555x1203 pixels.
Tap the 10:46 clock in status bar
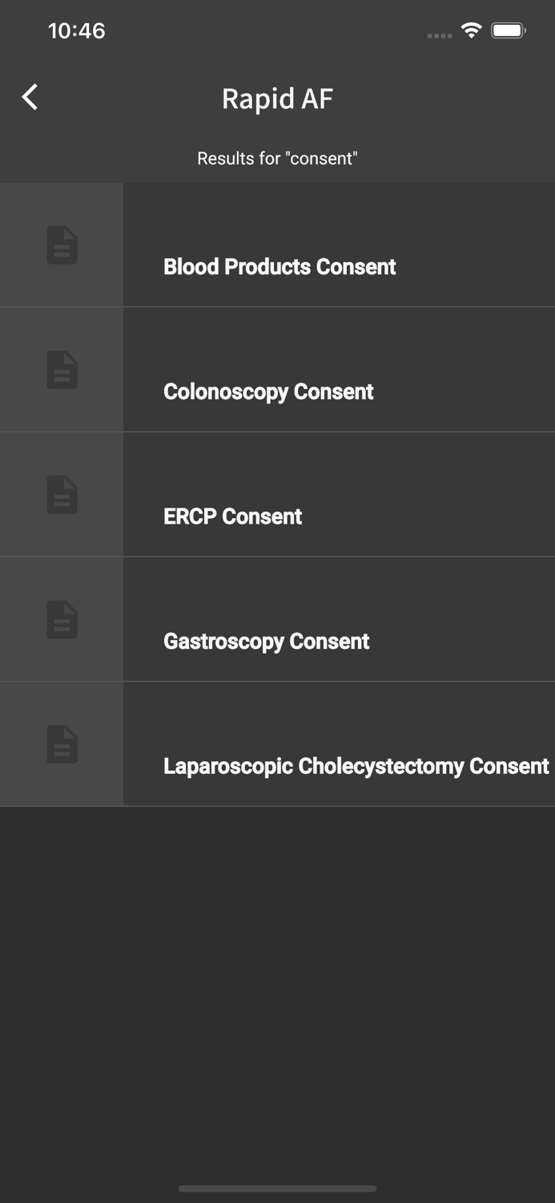click(x=77, y=30)
